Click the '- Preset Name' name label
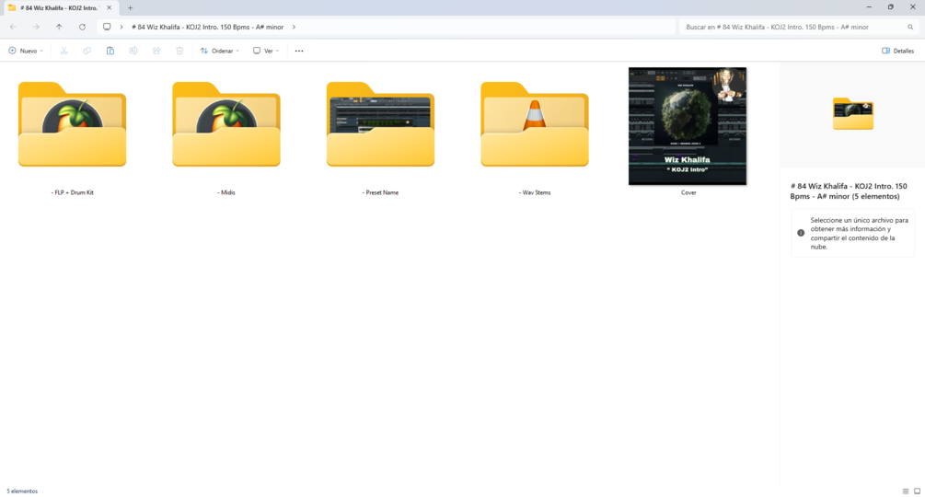Image resolution: width=925 pixels, height=497 pixels. (380, 192)
